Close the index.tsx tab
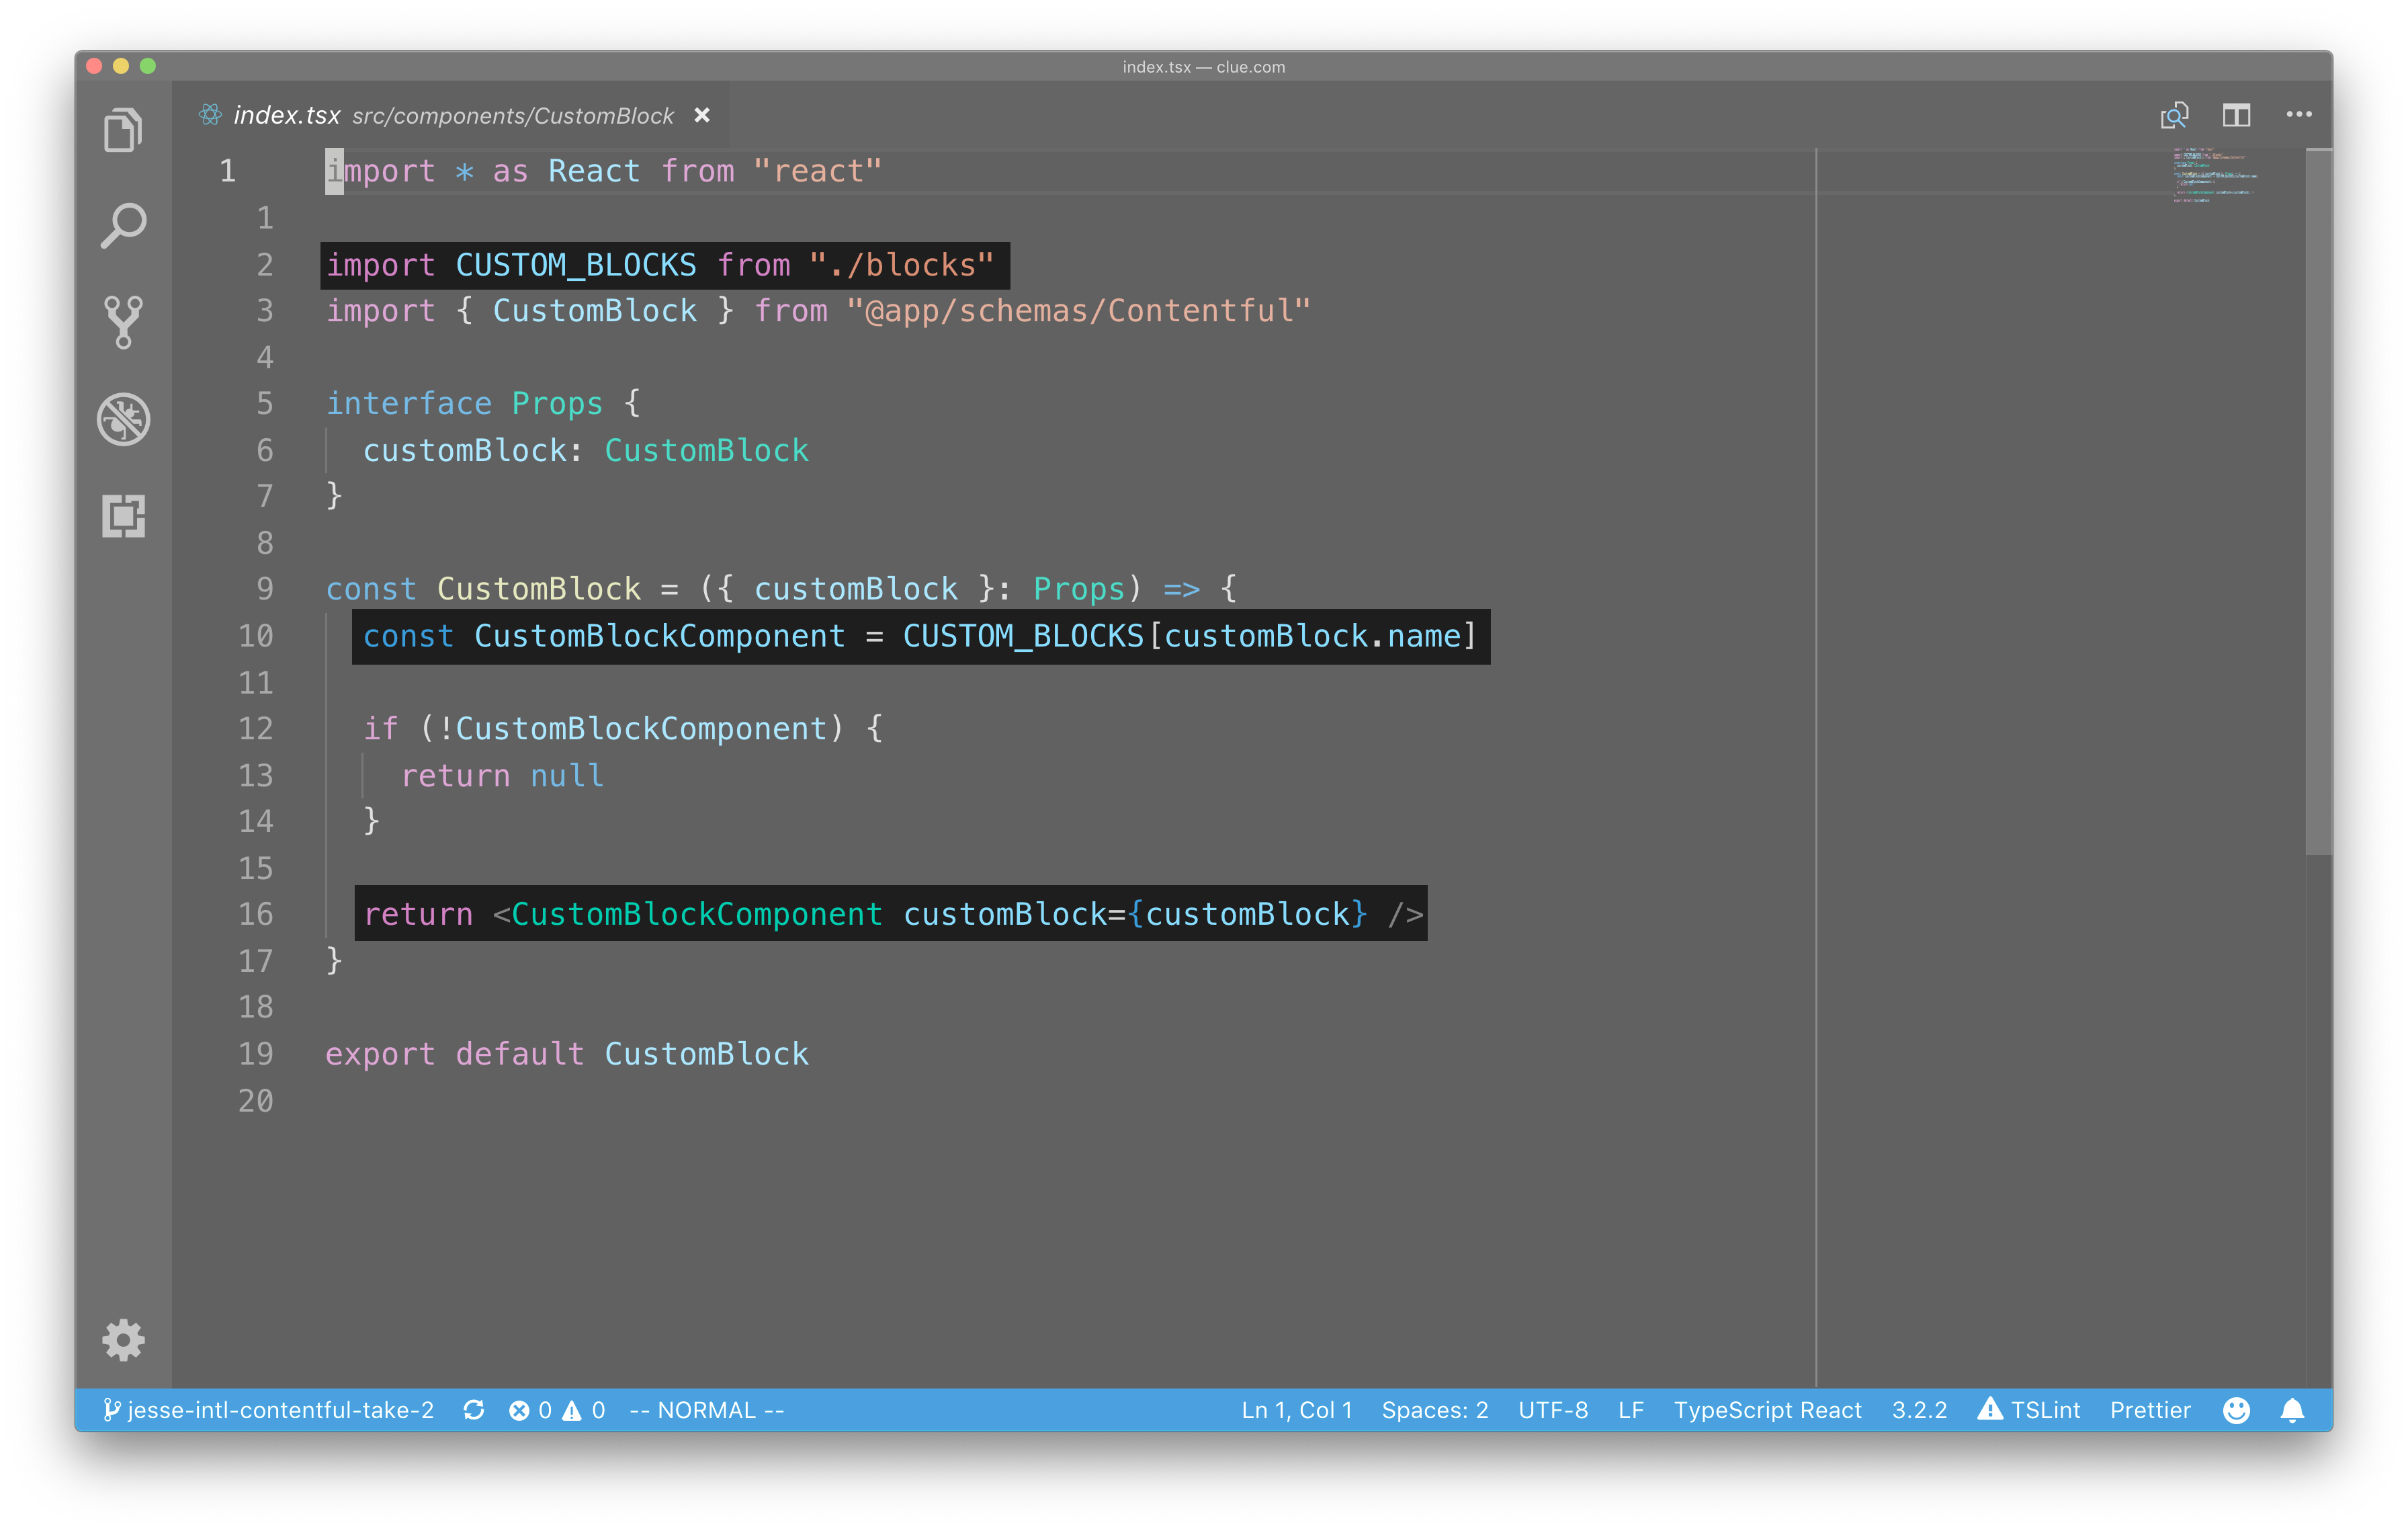The width and height of the screenshot is (2408, 1531). 702,116
